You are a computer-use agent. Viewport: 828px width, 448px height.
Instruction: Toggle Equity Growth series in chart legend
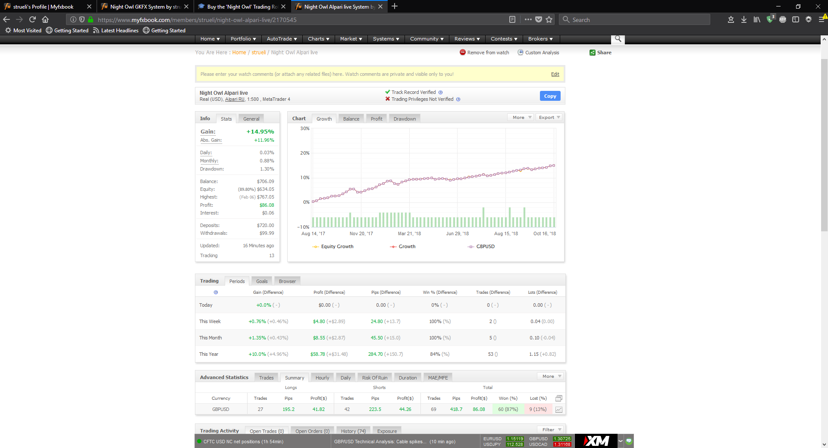(x=333, y=246)
